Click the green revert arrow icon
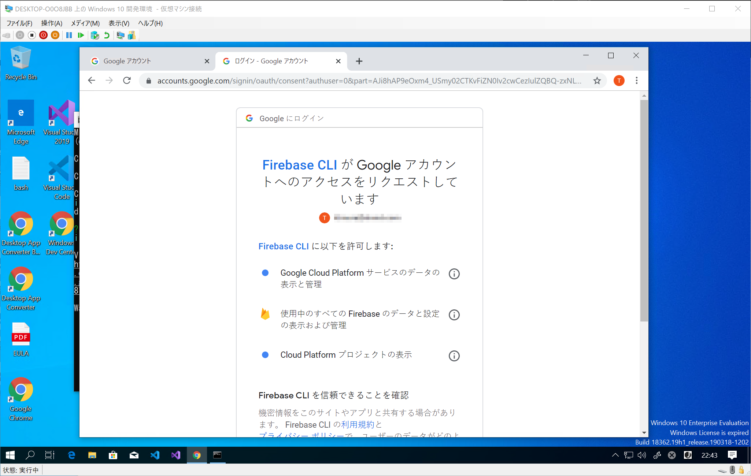The image size is (751, 476). pyautogui.click(x=107, y=35)
